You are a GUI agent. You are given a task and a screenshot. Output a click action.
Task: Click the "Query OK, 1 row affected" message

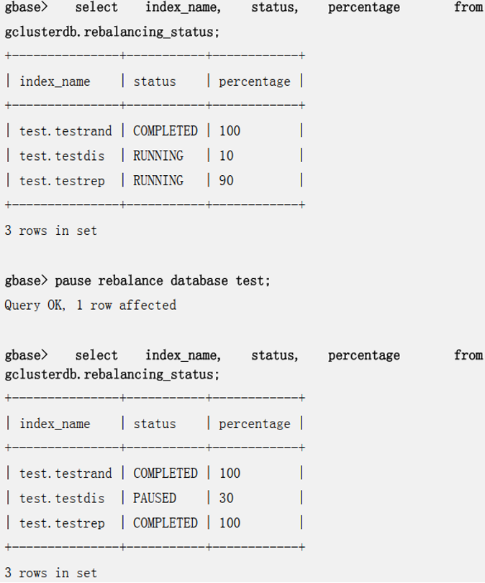pyautogui.click(x=90, y=305)
